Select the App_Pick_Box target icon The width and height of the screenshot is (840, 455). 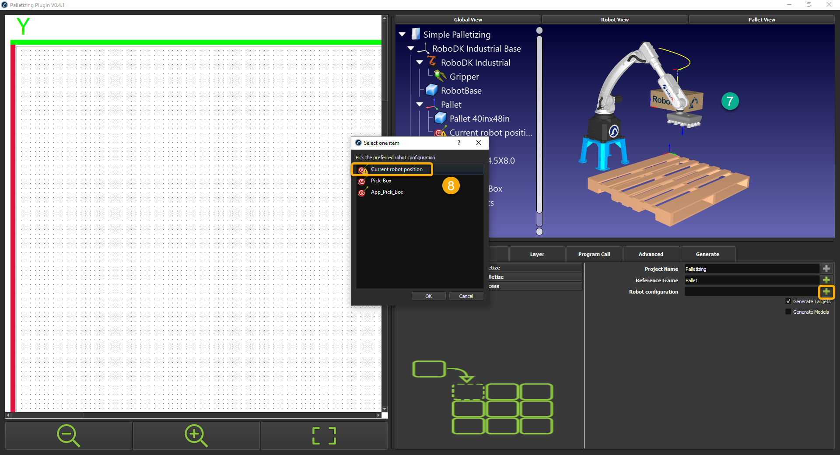click(363, 192)
